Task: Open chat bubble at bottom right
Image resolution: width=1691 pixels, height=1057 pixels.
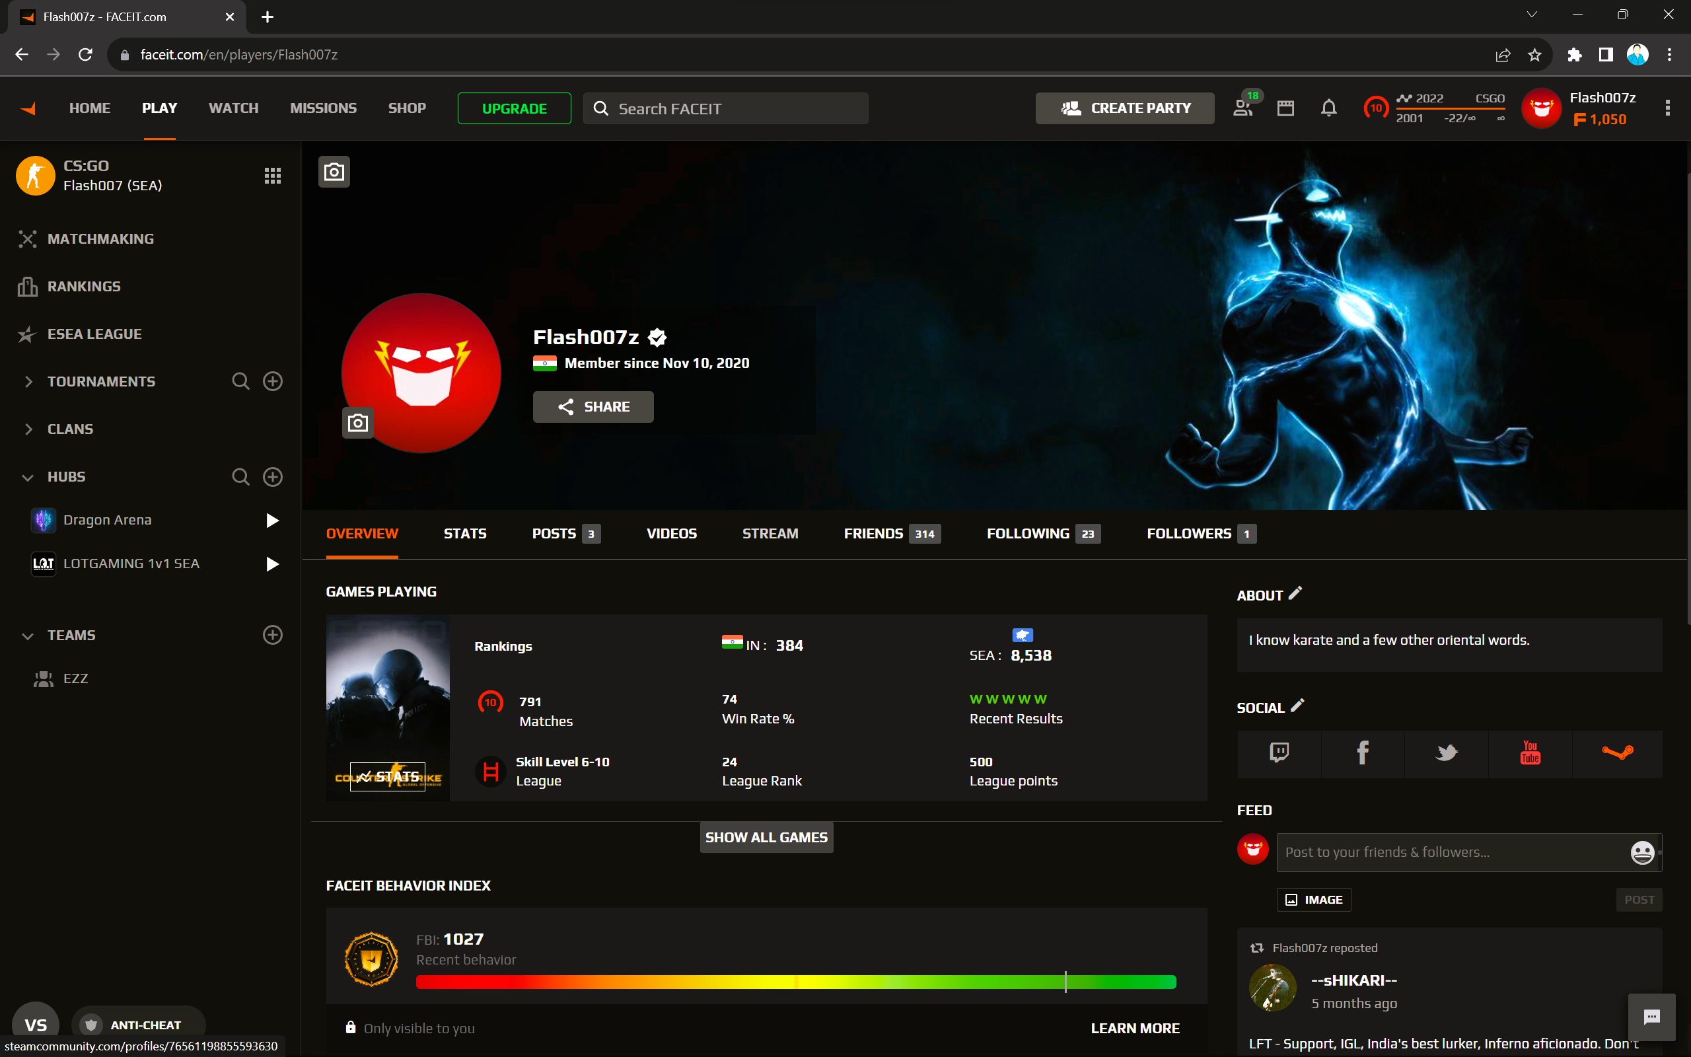Action: tap(1651, 1017)
